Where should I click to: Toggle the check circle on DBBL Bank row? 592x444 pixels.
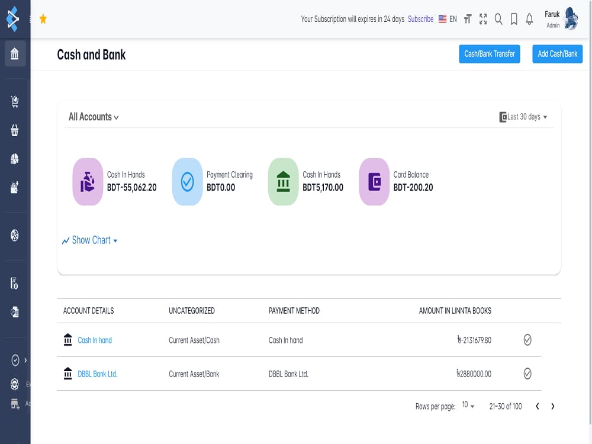coord(527,374)
